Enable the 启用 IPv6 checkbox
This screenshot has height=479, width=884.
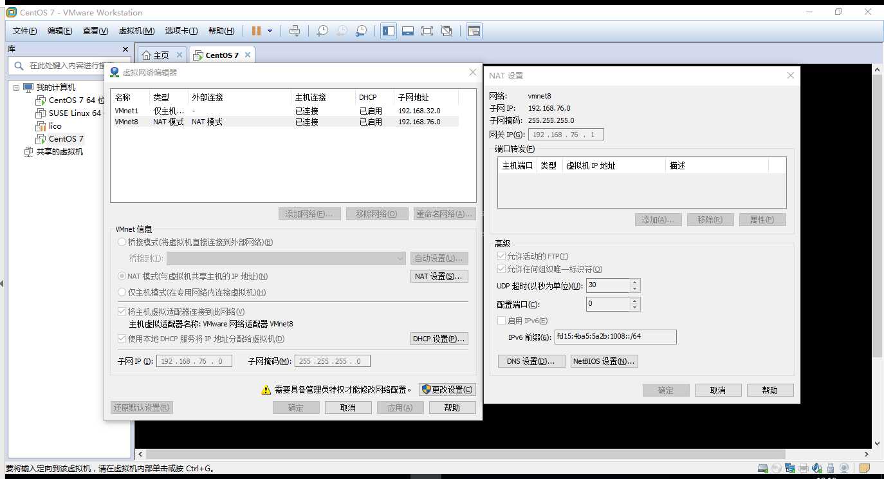pyautogui.click(x=502, y=321)
